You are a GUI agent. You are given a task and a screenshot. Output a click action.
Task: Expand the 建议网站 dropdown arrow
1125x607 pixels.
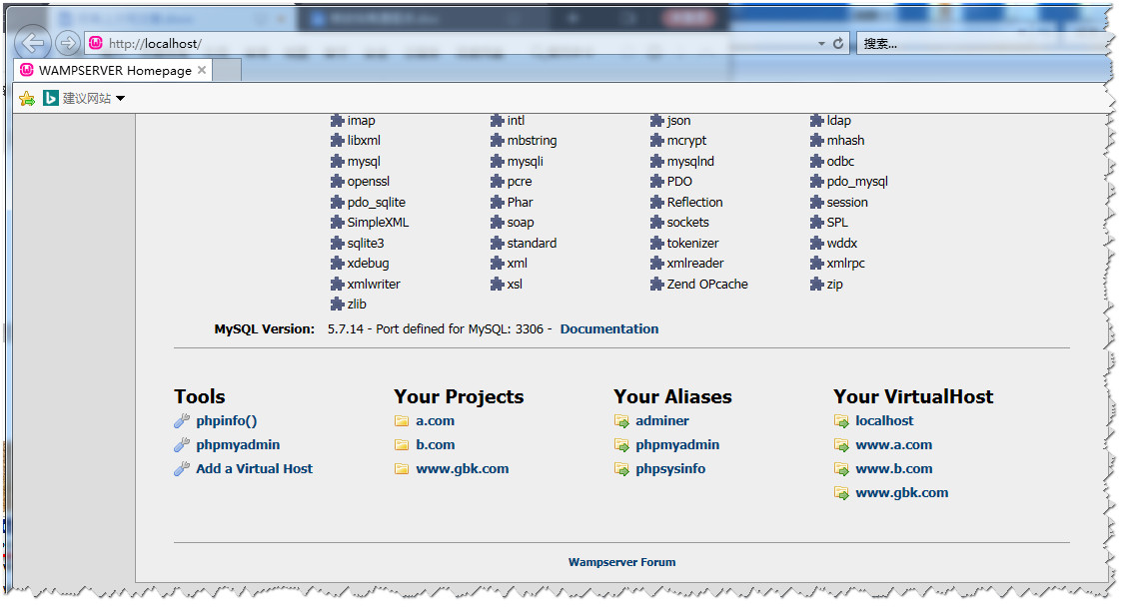click(121, 98)
